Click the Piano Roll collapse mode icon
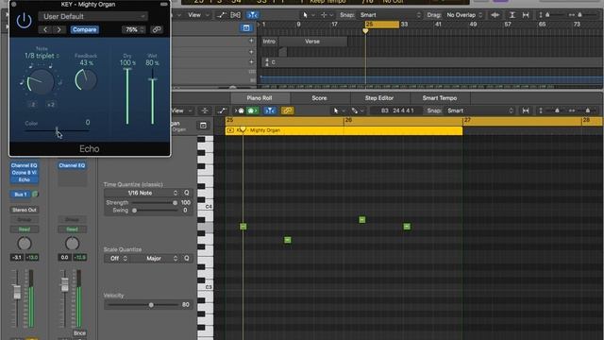 205,110
